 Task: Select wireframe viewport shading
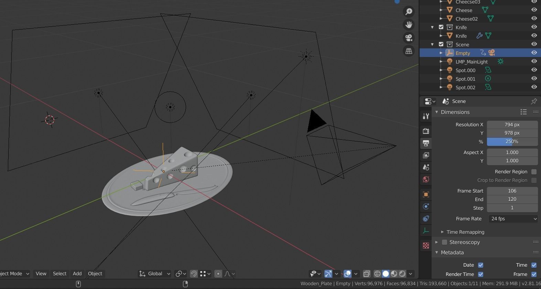(377, 274)
